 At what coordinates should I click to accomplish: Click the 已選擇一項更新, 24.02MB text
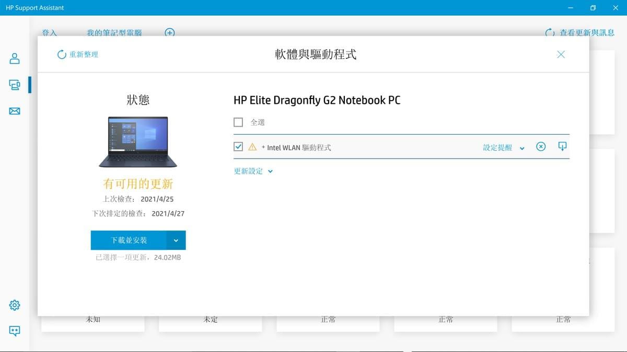(138, 257)
